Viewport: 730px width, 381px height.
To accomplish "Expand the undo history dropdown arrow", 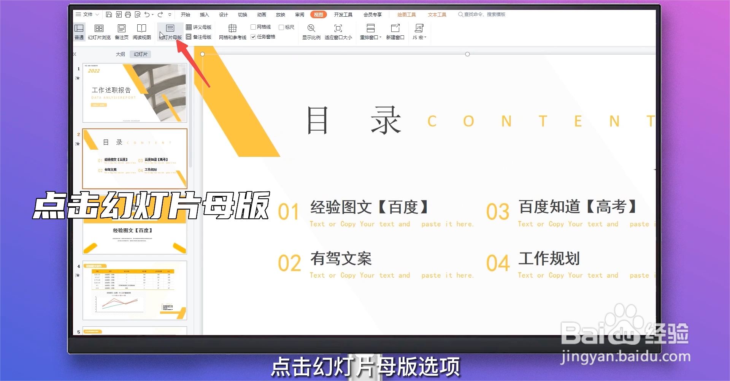I will (153, 15).
